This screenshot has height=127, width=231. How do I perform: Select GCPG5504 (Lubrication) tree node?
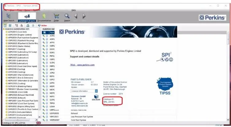point(18,55)
